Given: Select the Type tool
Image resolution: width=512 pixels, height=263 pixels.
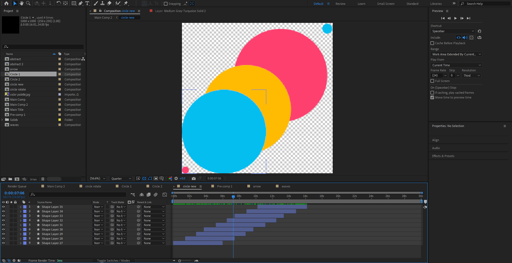Looking at the screenshot, I should [87, 3].
